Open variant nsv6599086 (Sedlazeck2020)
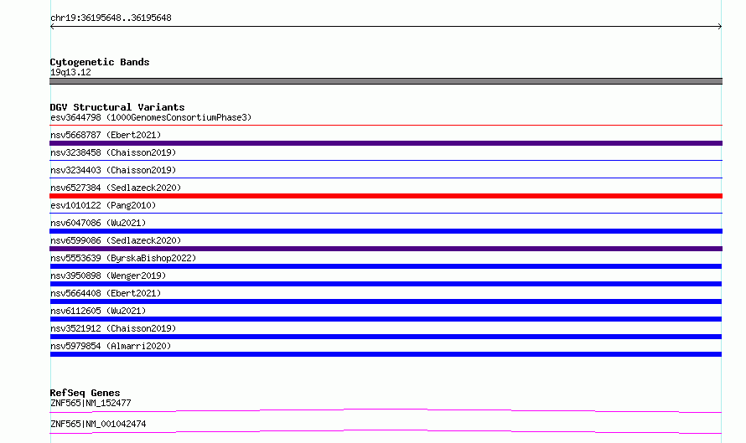This screenshot has height=443, width=746. (x=116, y=240)
